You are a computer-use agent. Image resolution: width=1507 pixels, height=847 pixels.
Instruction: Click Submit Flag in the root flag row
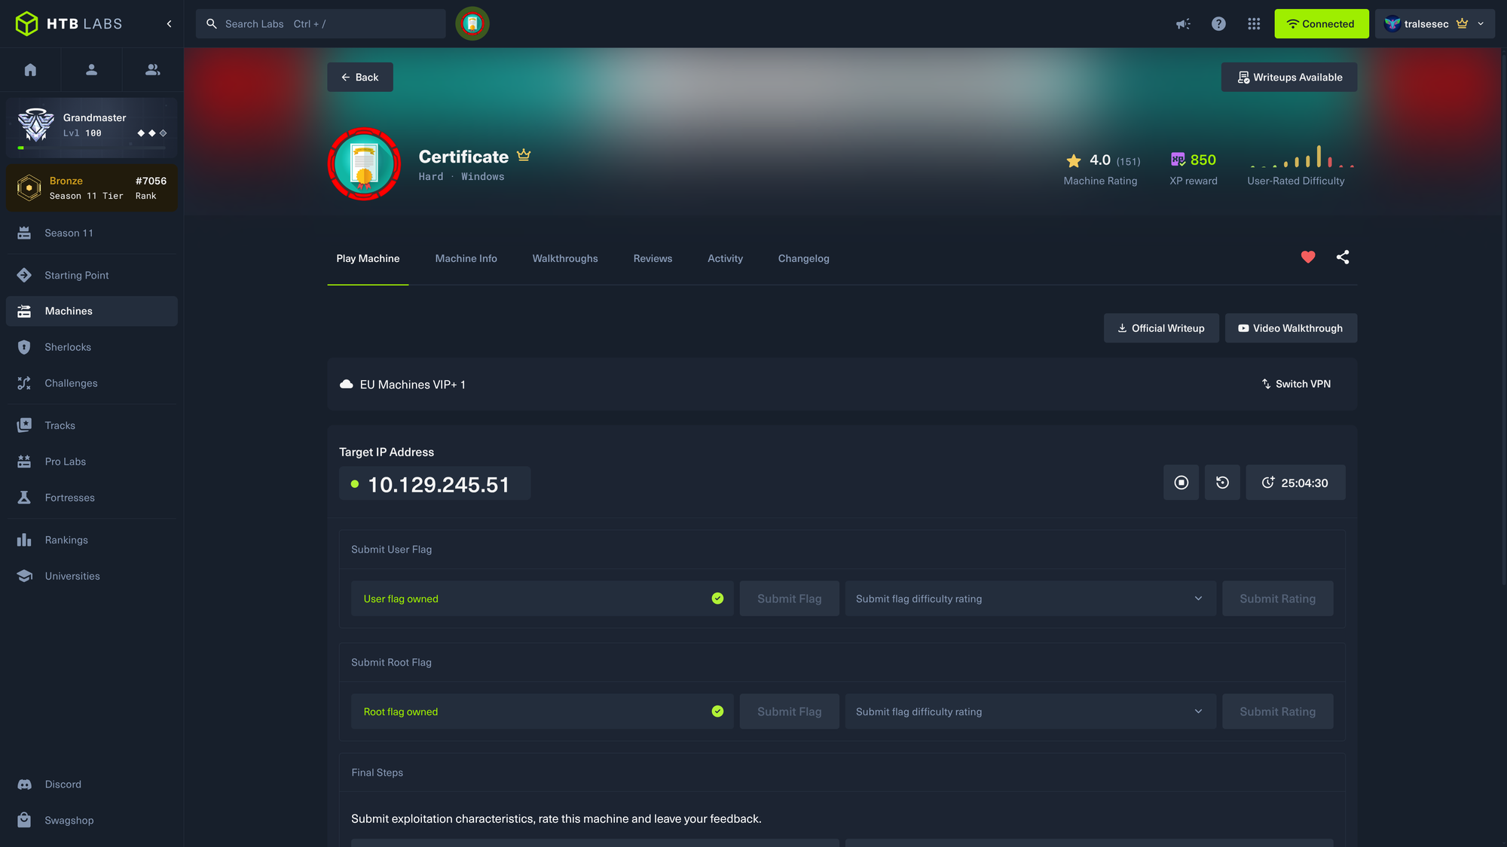(x=789, y=711)
